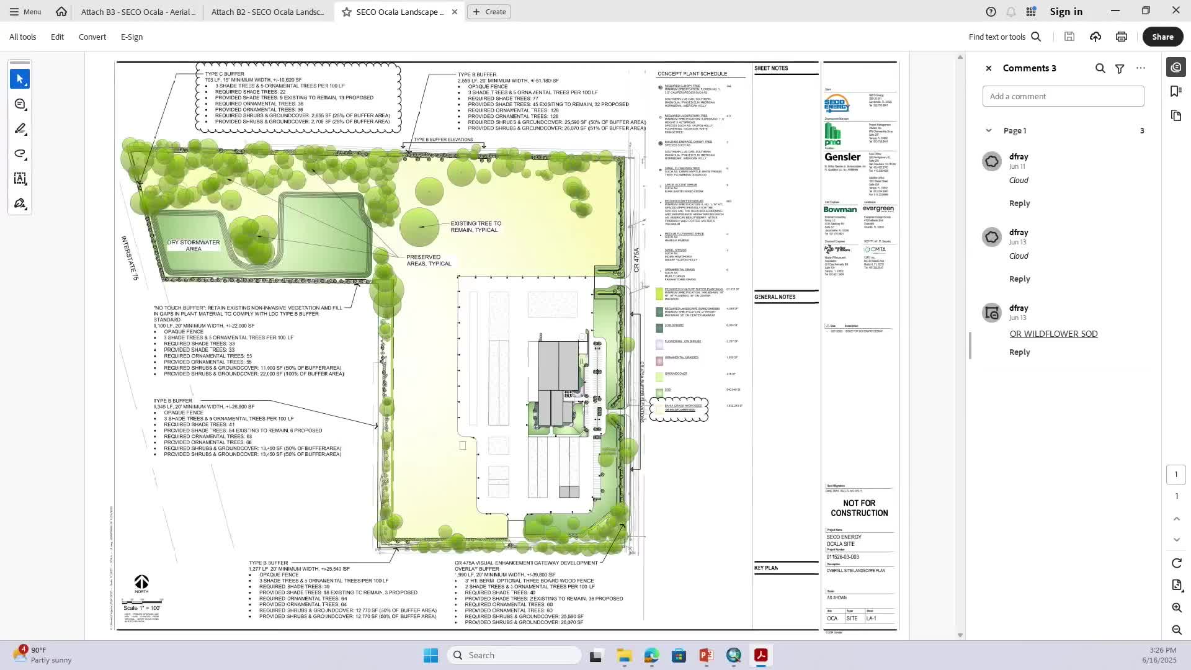Viewport: 1191px width, 670px height.
Task: Choose the add comment sticky note tool
Action: pos(20,104)
